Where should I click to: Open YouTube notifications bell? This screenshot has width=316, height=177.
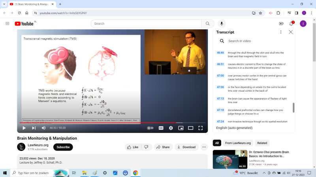[292, 24]
